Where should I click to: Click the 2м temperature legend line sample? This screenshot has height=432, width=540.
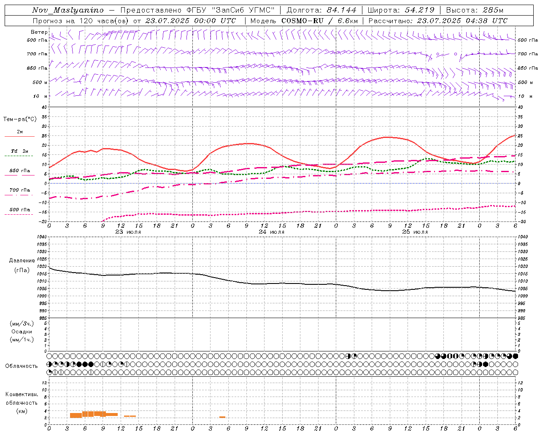click(x=19, y=136)
